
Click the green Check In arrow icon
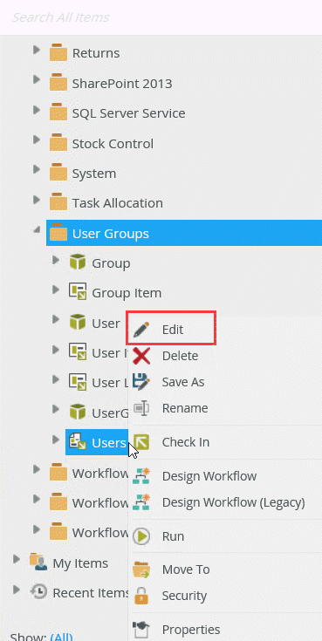[x=141, y=442]
